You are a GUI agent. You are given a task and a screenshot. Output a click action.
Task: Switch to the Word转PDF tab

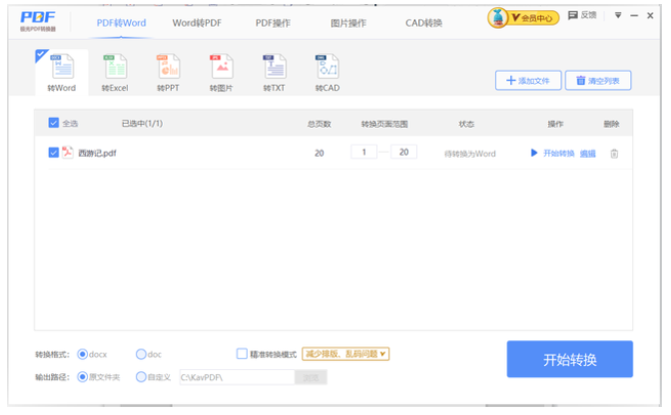click(197, 22)
